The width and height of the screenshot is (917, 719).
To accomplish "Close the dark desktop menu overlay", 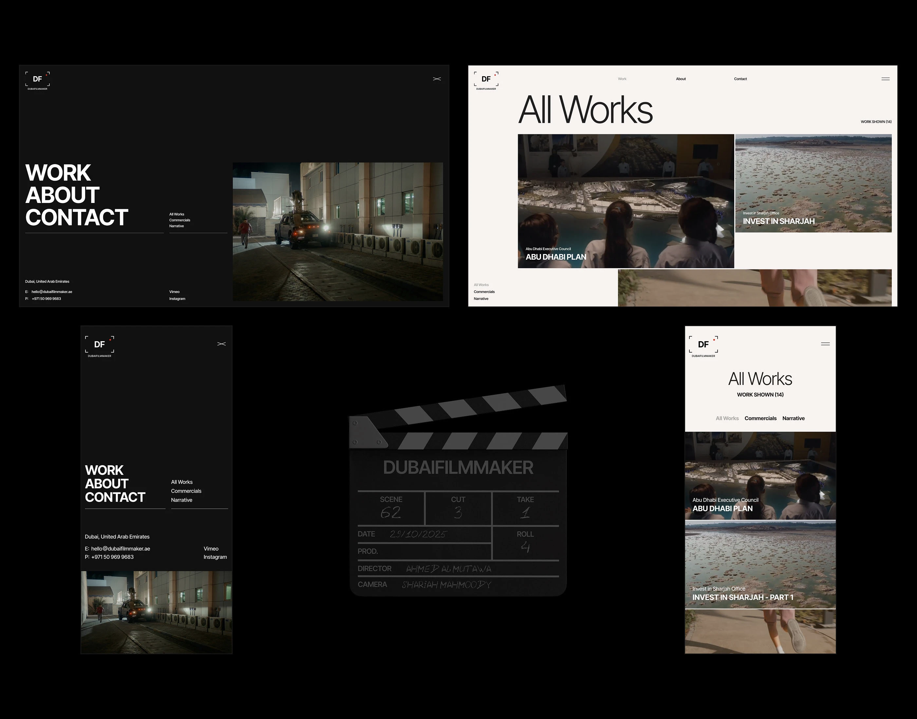I will click(437, 79).
